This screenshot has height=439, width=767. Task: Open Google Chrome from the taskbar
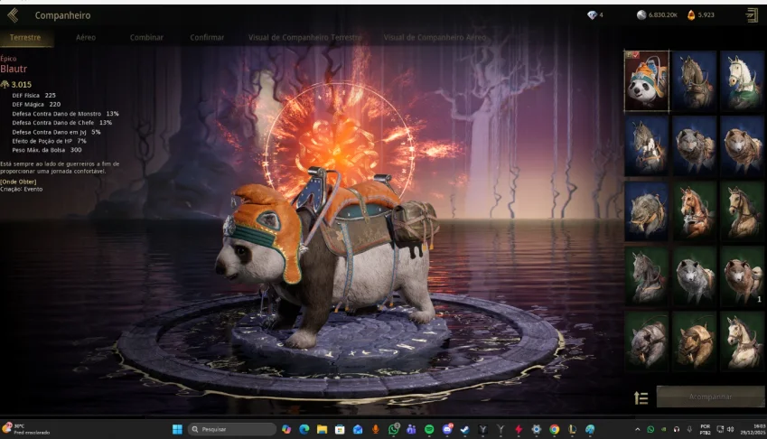pyautogui.click(x=554, y=429)
